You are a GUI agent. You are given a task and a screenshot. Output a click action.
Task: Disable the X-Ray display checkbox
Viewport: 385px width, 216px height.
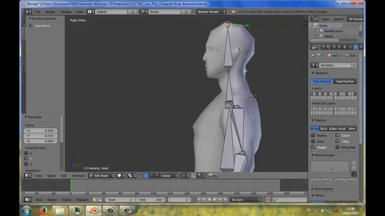click(x=337, y=141)
